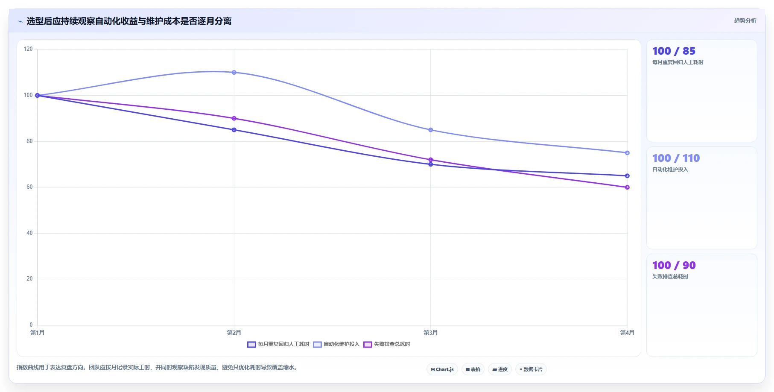Screen dimensions: 774x392
Task: Click the 第4月 x-axis label
Action: click(627, 333)
